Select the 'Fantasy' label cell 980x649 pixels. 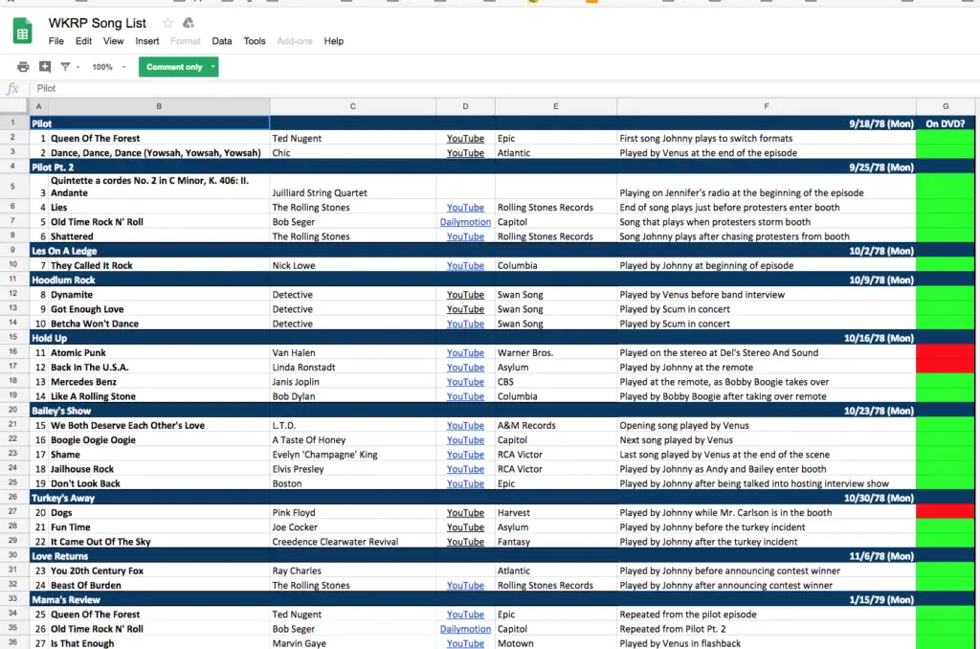pos(556,542)
